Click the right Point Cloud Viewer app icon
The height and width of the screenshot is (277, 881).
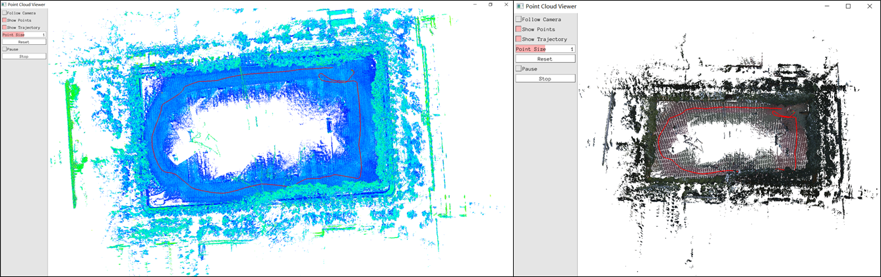pyautogui.click(x=520, y=6)
